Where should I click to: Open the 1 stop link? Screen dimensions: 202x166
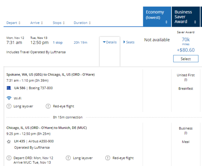[58, 42]
